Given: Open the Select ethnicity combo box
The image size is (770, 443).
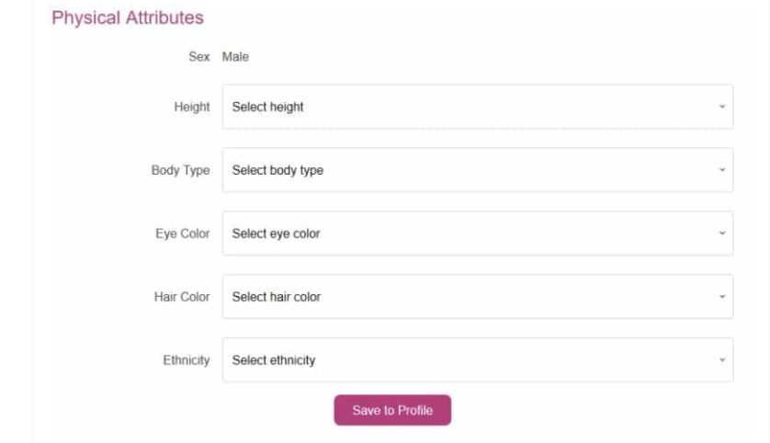Looking at the screenshot, I should 477,360.
